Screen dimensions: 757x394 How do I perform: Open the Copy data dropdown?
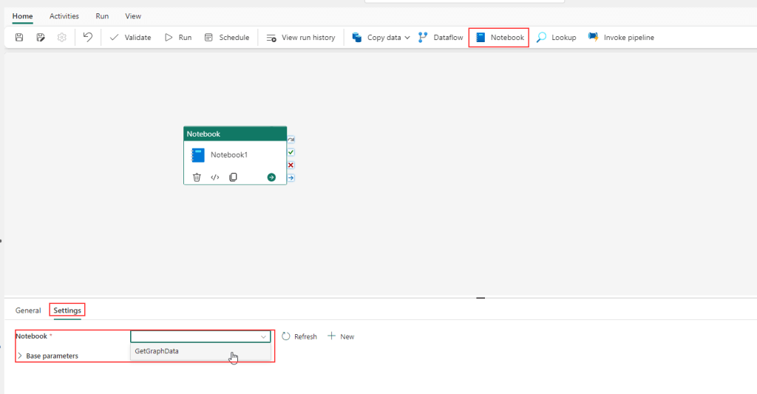pyautogui.click(x=407, y=38)
